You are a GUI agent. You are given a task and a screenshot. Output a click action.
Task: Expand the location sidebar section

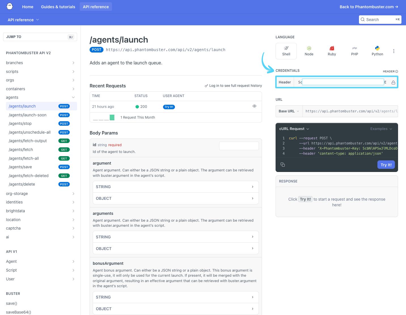click(x=73, y=220)
